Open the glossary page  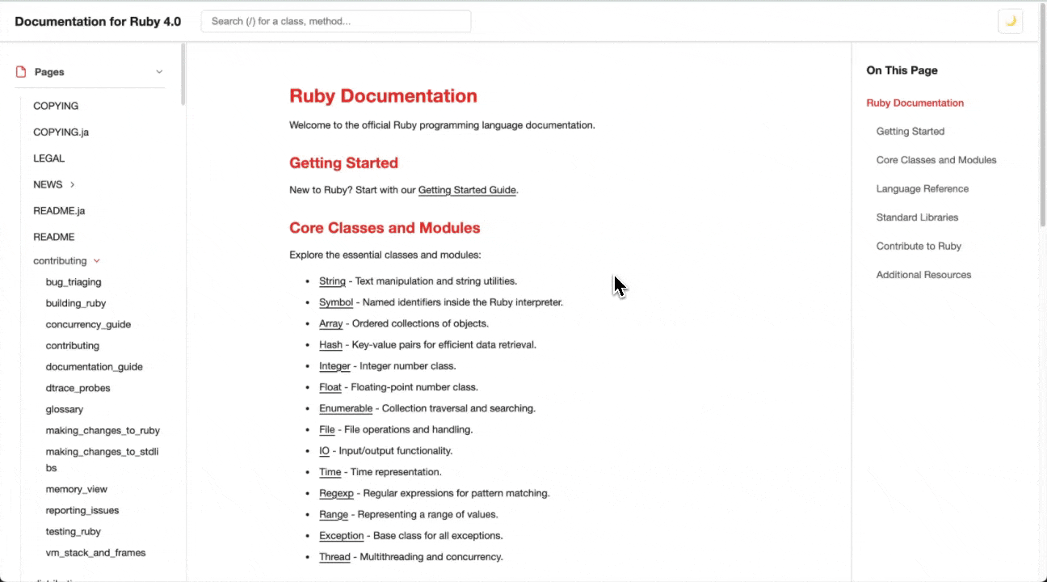(64, 409)
